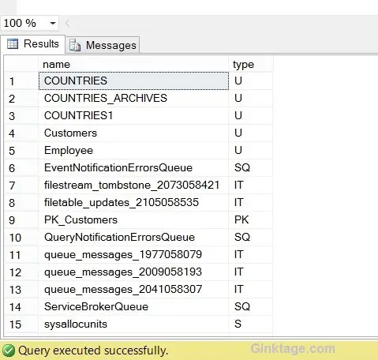Image resolution: width=378 pixels, height=360 pixels.
Task: Switch to the Messages tab
Action: [x=103, y=45]
